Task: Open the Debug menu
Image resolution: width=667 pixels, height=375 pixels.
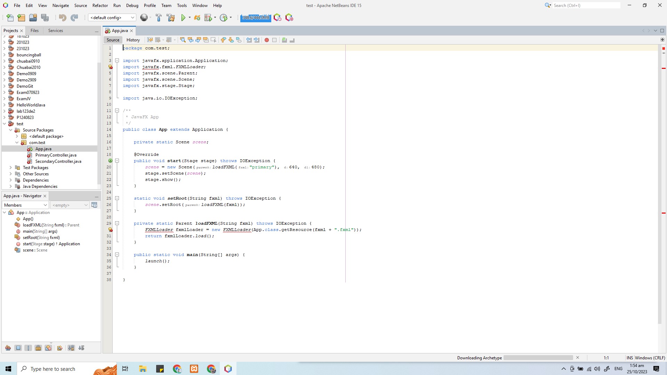Action: [x=132, y=6]
